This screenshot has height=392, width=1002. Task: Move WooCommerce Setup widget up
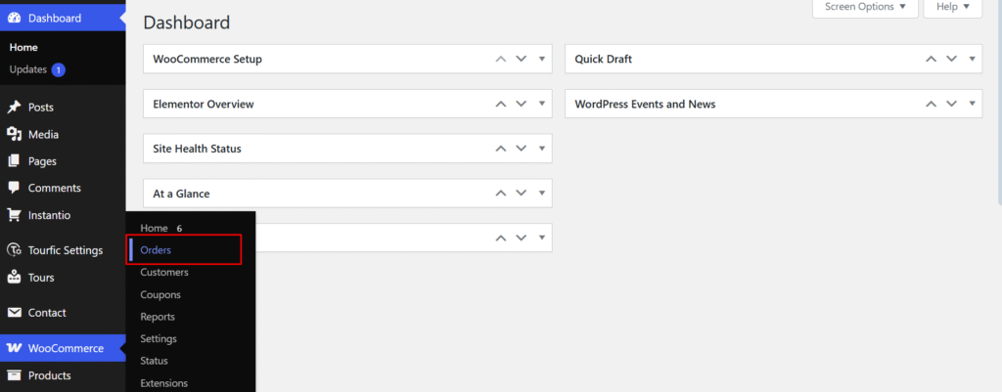pyautogui.click(x=501, y=59)
